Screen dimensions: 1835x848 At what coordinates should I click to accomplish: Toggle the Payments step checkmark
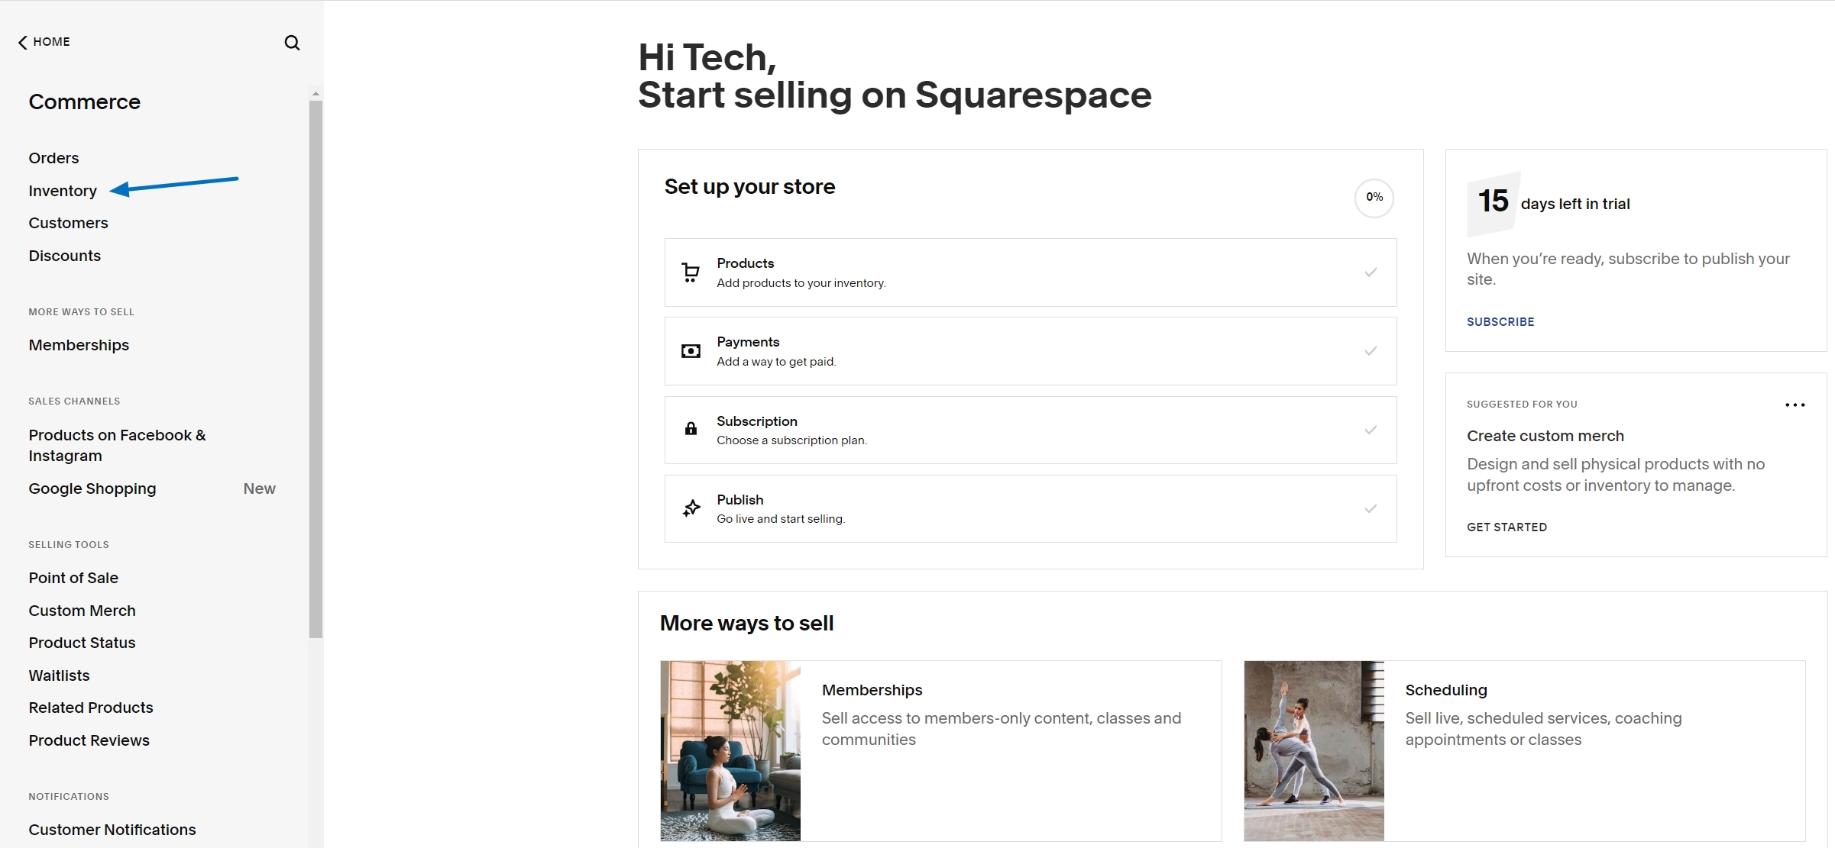pyautogui.click(x=1371, y=351)
